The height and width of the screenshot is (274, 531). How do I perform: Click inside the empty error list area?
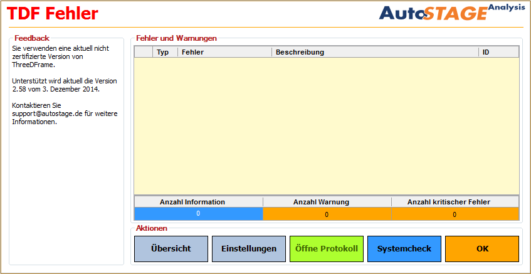click(x=326, y=125)
